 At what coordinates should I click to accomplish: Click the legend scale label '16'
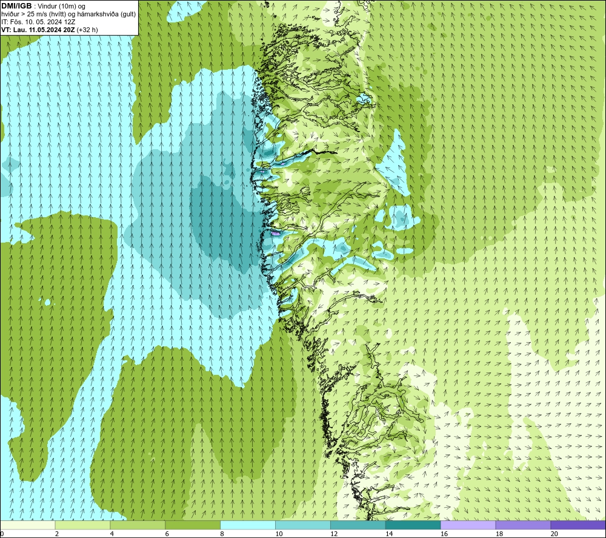tap(444, 534)
